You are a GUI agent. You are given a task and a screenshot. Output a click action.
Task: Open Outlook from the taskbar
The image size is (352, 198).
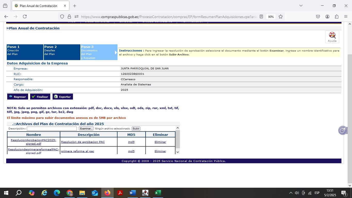(x=95, y=193)
